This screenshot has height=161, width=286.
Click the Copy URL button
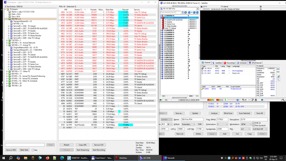tap(83, 145)
